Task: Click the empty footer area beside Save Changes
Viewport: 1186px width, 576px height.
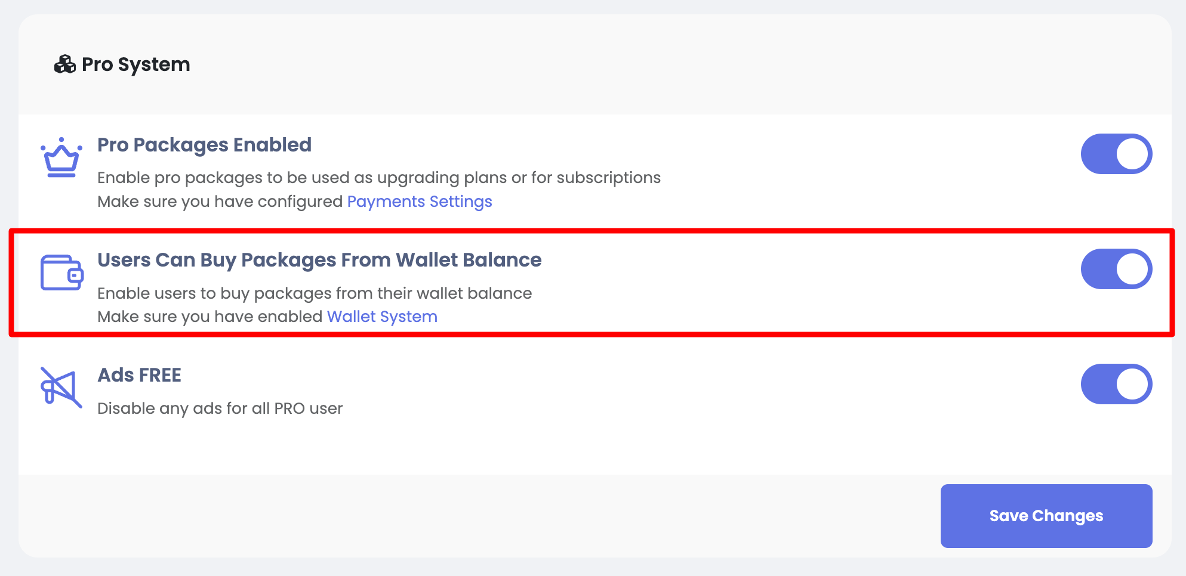Action: (478, 516)
